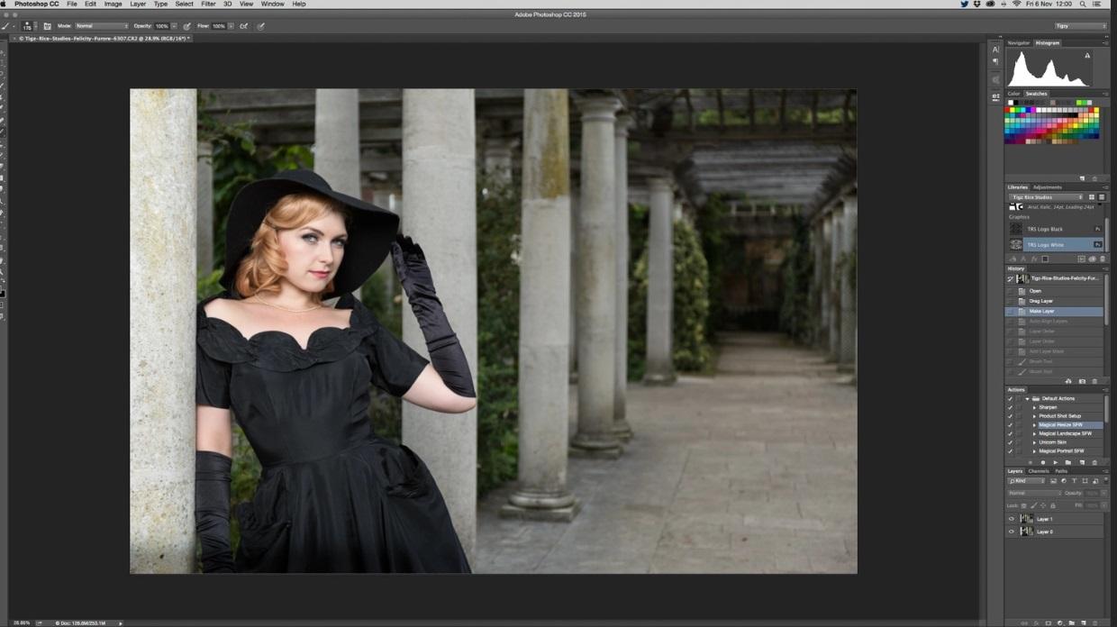
Task: Switch to the Swatches tab
Action: [1037, 94]
